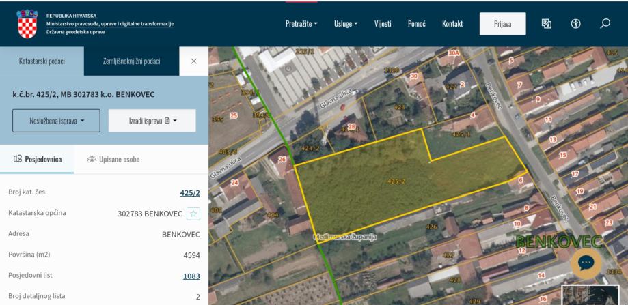Screen dimensions: 628x305
Task: Open the chat bubble assistant
Action: tap(586, 263)
